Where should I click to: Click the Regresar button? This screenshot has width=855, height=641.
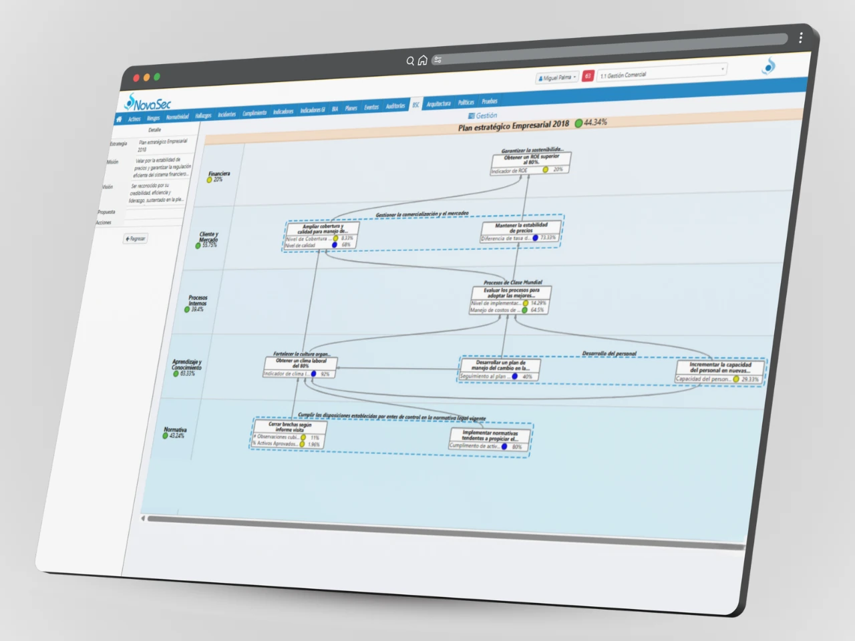(136, 238)
